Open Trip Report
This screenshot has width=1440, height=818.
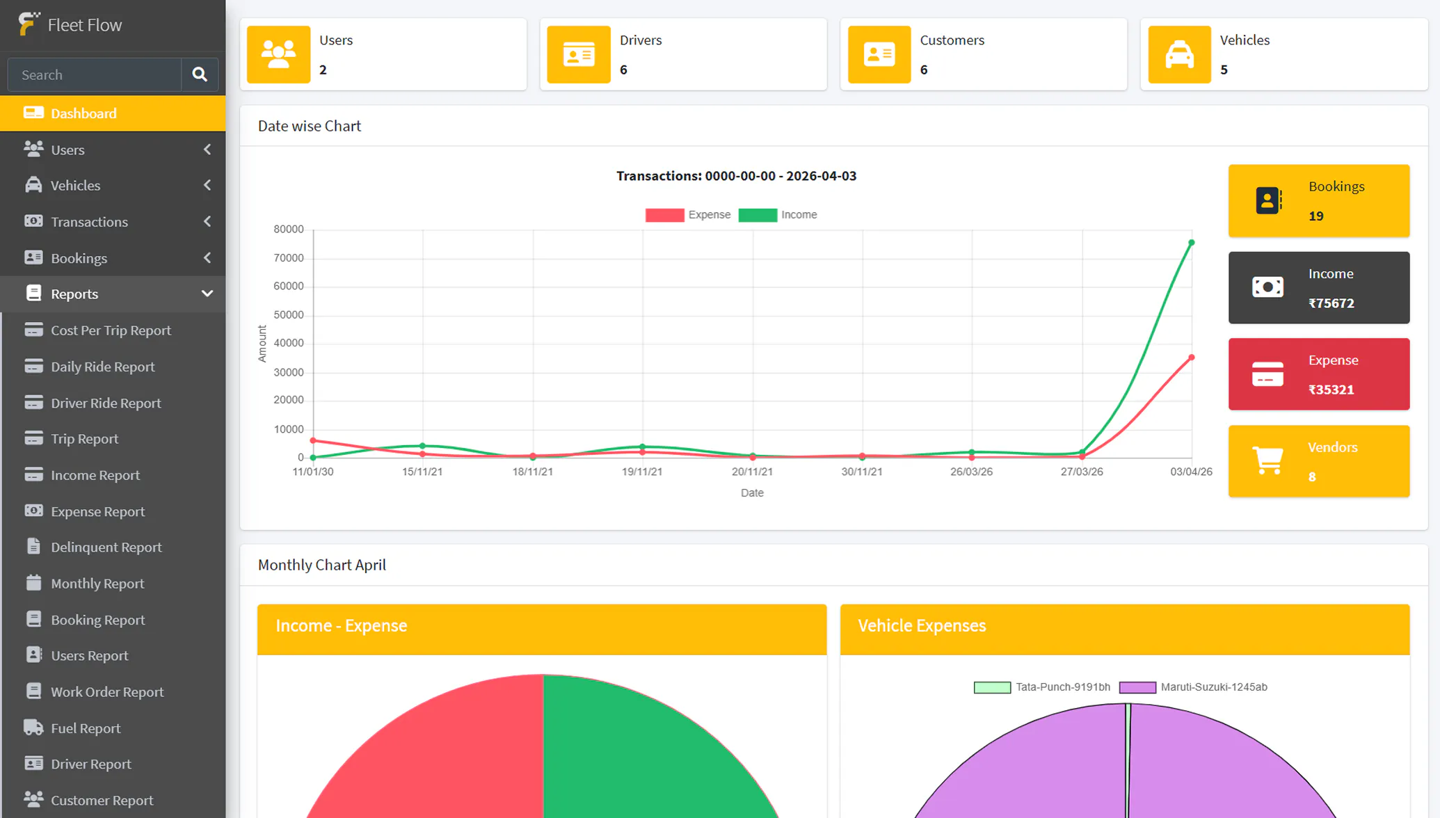[x=113, y=439]
